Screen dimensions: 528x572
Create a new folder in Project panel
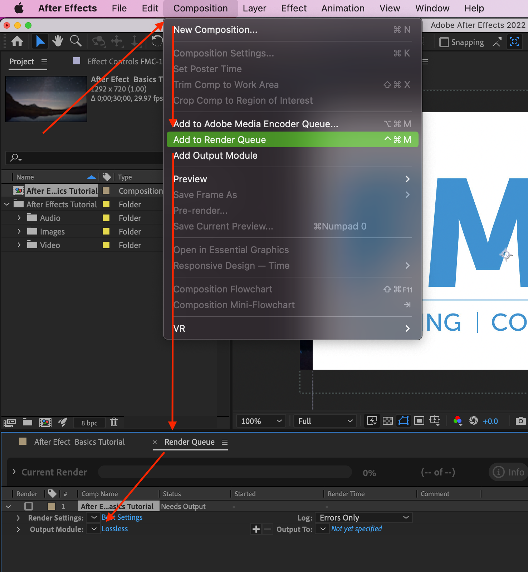click(x=28, y=422)
